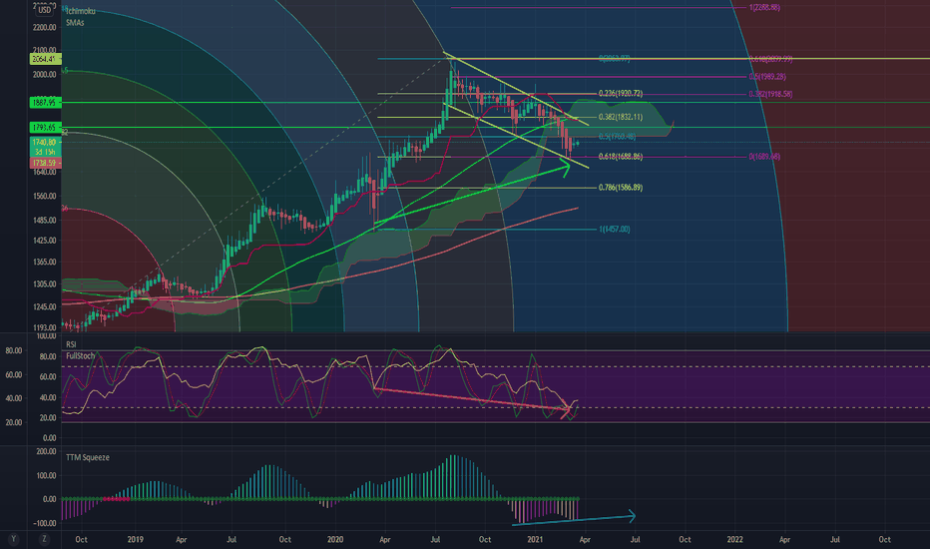Select the Ichimoku indicator legend
Image resolution: width=930 pixels, height=549 pixels.
point(81,11)
